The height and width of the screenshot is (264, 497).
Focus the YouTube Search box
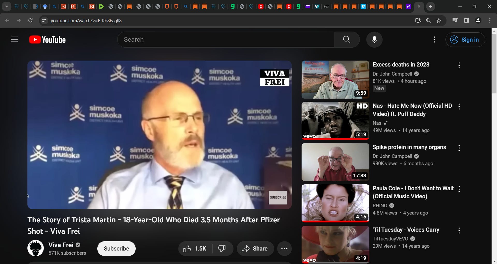(x=226, y=40)
